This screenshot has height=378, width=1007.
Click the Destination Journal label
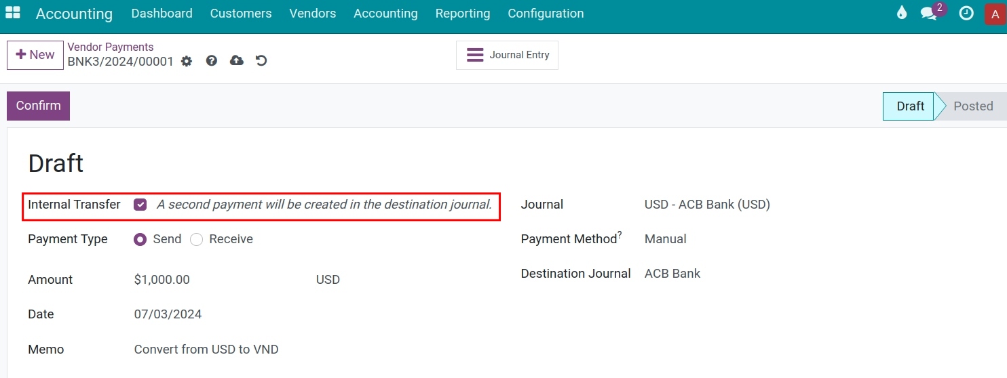(576, 274)
